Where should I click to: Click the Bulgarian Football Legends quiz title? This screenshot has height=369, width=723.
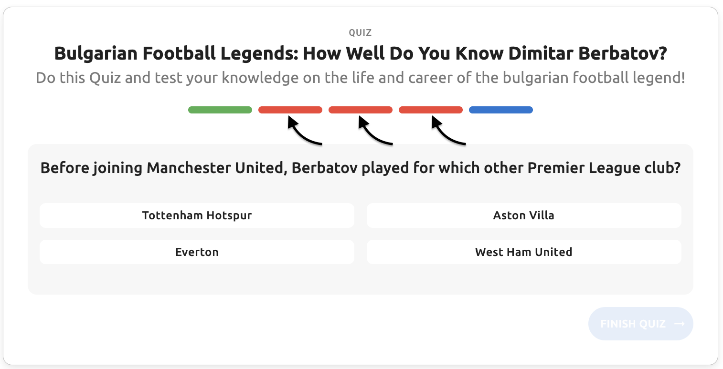pos(361,53)
